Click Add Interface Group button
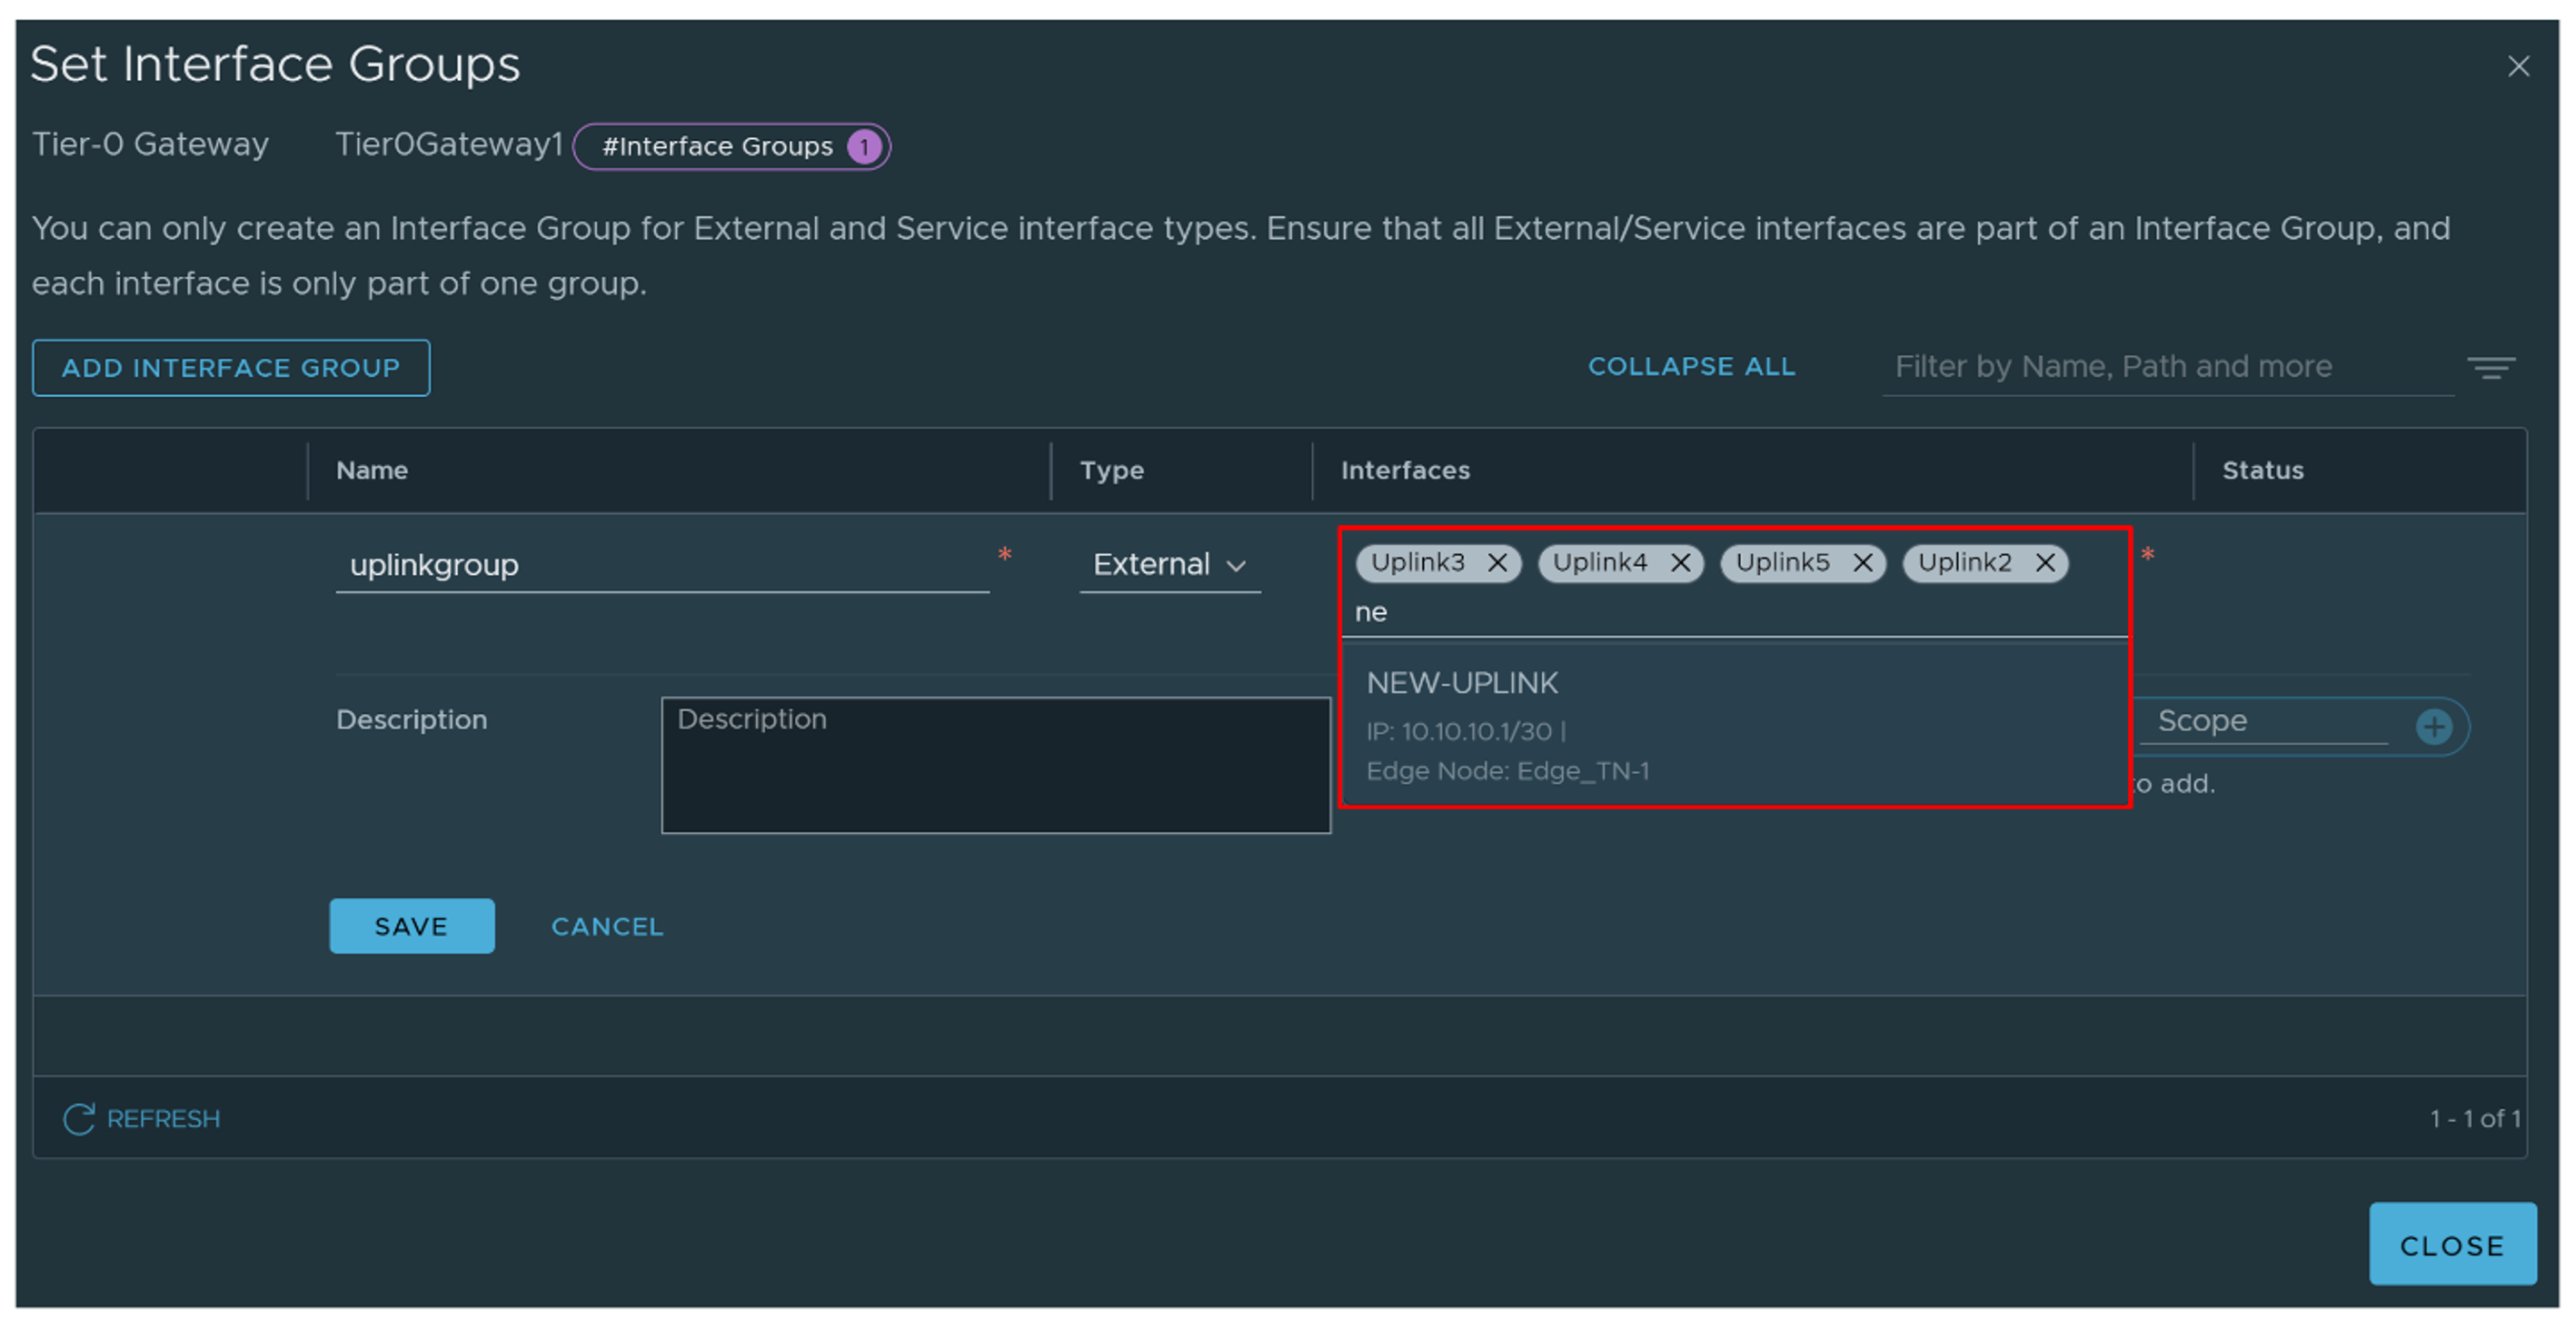This screenshot has width=2576, height=1319. point(231,368)
